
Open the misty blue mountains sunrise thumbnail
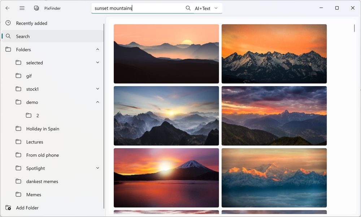tap(166, 116)
